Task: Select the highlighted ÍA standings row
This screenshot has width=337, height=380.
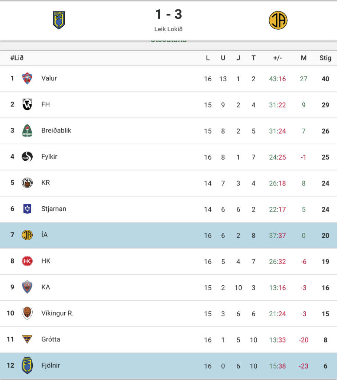Action: pyautogui.click(x=168, y=235)
